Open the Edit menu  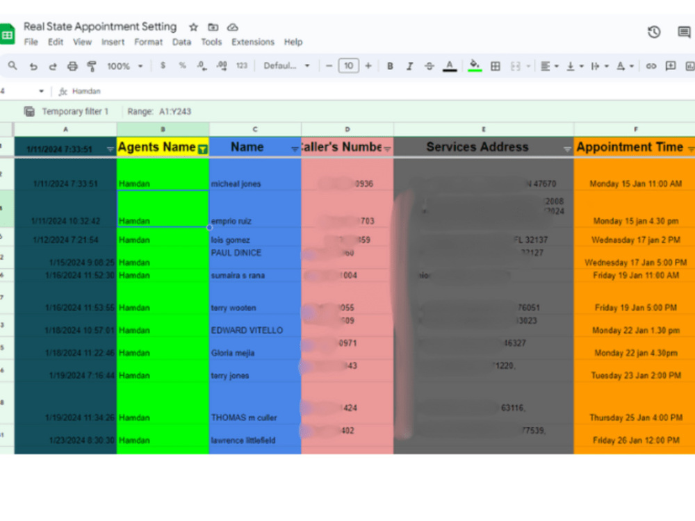[x=56, y=42]
